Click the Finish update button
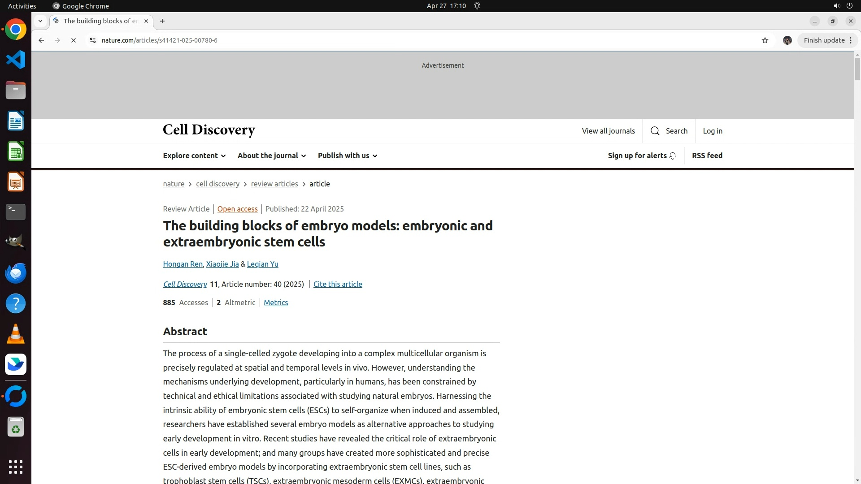Image resolution: width=861 pixels, height=484 pixels. click(824, 40)
